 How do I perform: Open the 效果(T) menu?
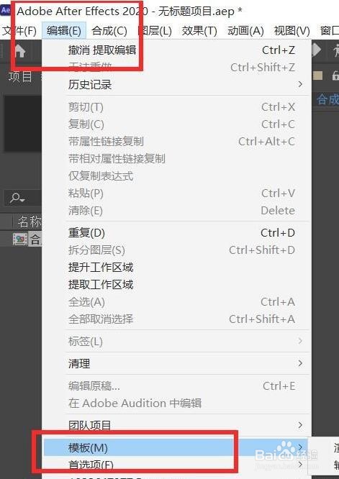coord(199,30)
